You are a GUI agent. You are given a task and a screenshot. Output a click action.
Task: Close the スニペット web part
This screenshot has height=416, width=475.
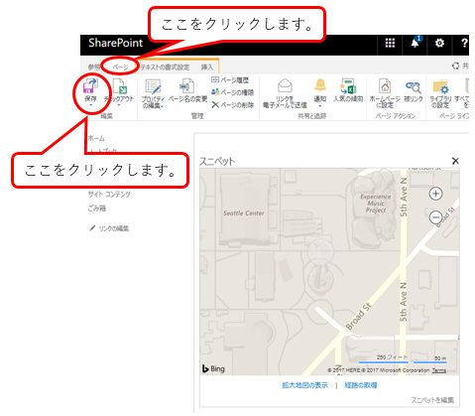455,161
